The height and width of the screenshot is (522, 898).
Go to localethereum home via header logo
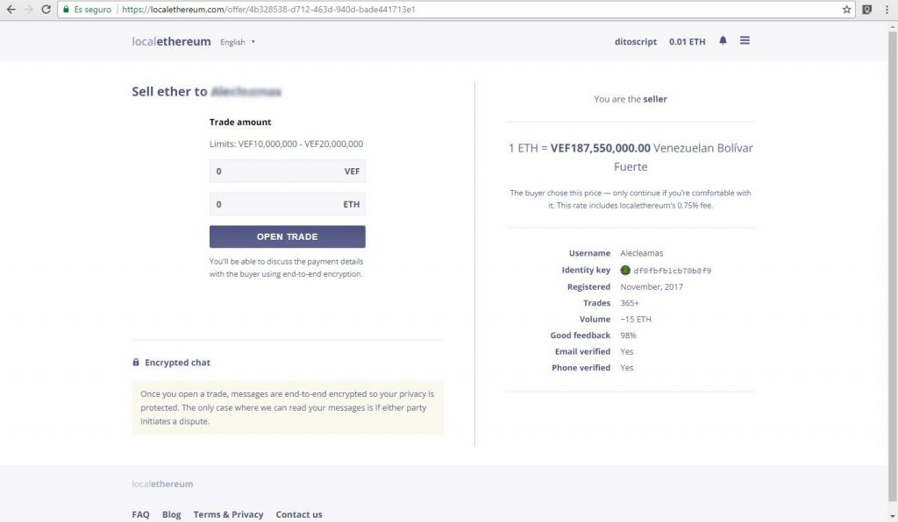point(171,41)
